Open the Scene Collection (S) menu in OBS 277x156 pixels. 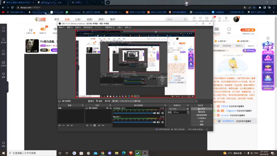tap(110, 27)
